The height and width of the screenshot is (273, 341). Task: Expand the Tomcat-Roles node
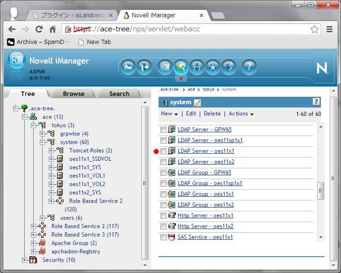[x=51, y=151]
